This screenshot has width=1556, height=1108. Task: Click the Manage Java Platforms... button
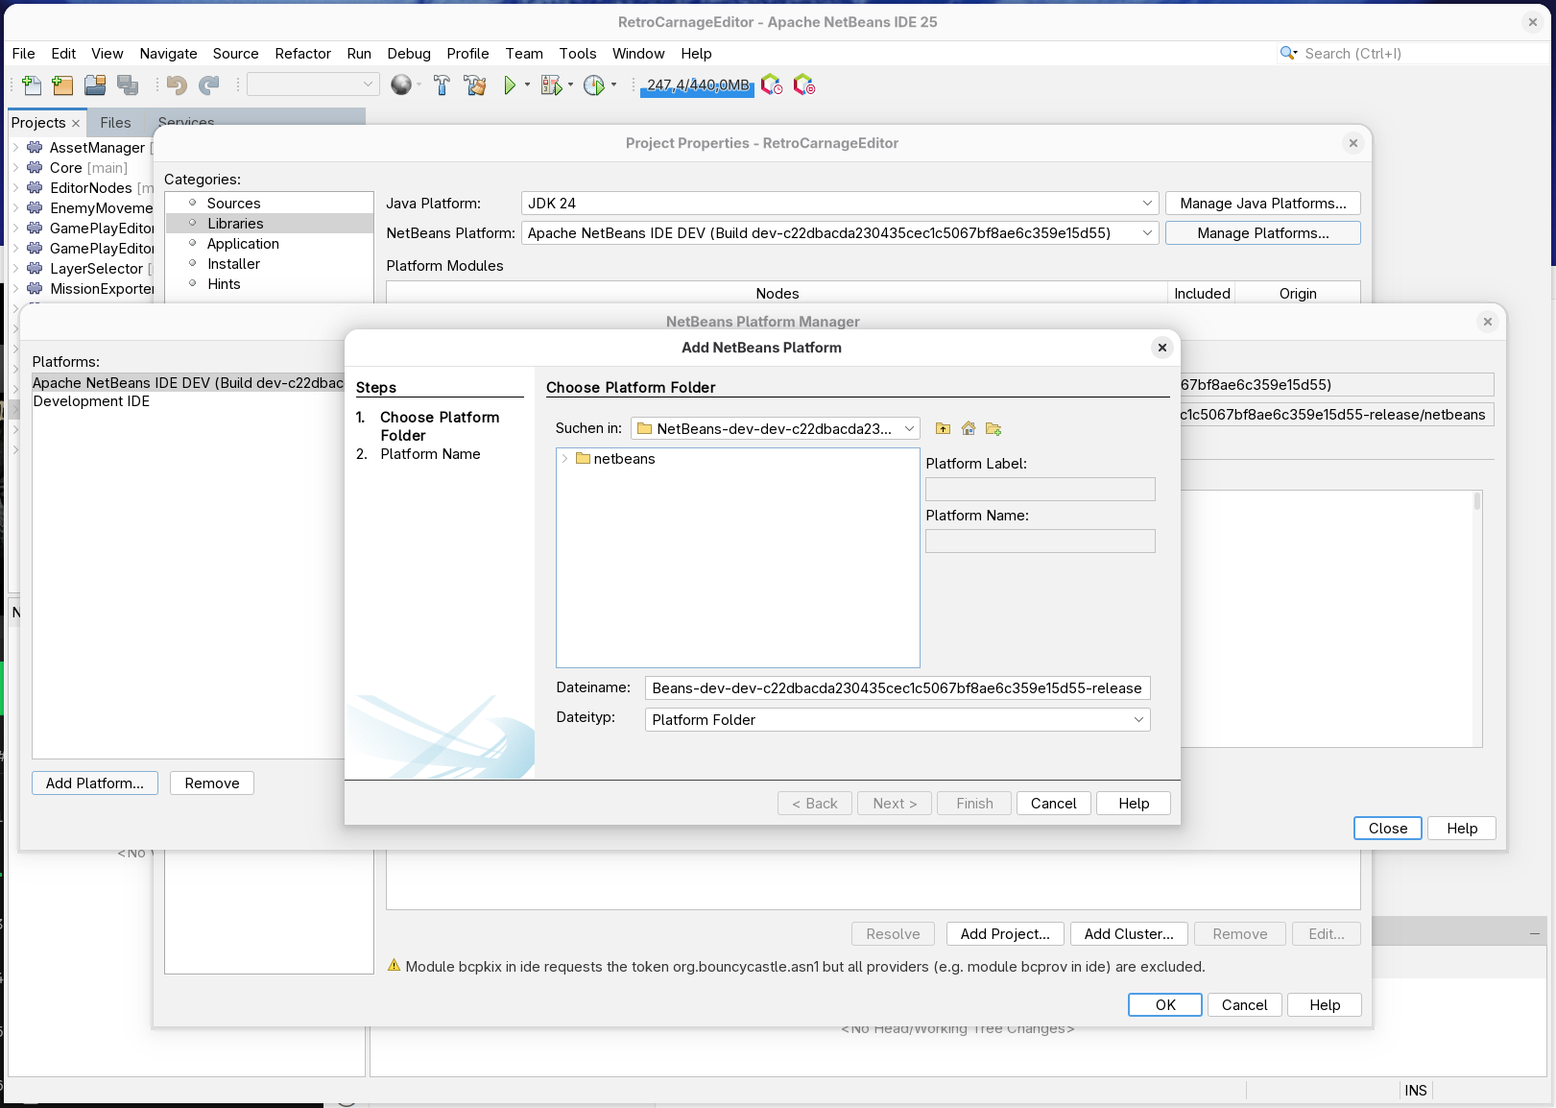(1262, 204)
